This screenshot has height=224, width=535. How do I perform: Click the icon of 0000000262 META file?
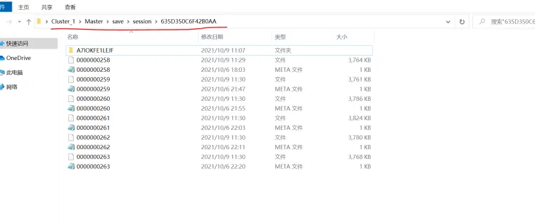click(71, 147)
